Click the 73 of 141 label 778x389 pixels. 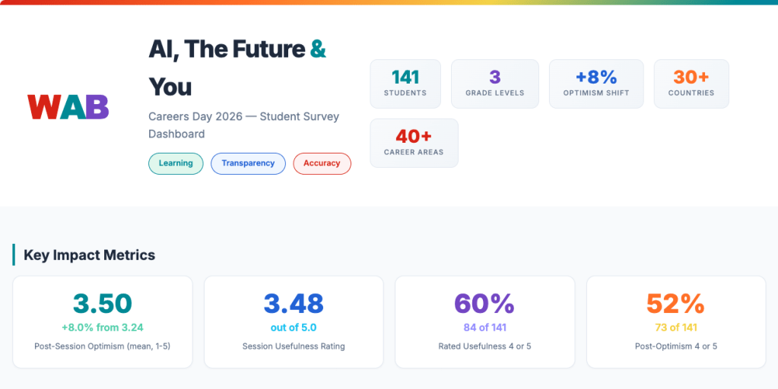[x=676, y=328]
